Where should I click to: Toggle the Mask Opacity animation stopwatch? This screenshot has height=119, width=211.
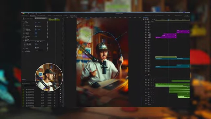point(26,45)
